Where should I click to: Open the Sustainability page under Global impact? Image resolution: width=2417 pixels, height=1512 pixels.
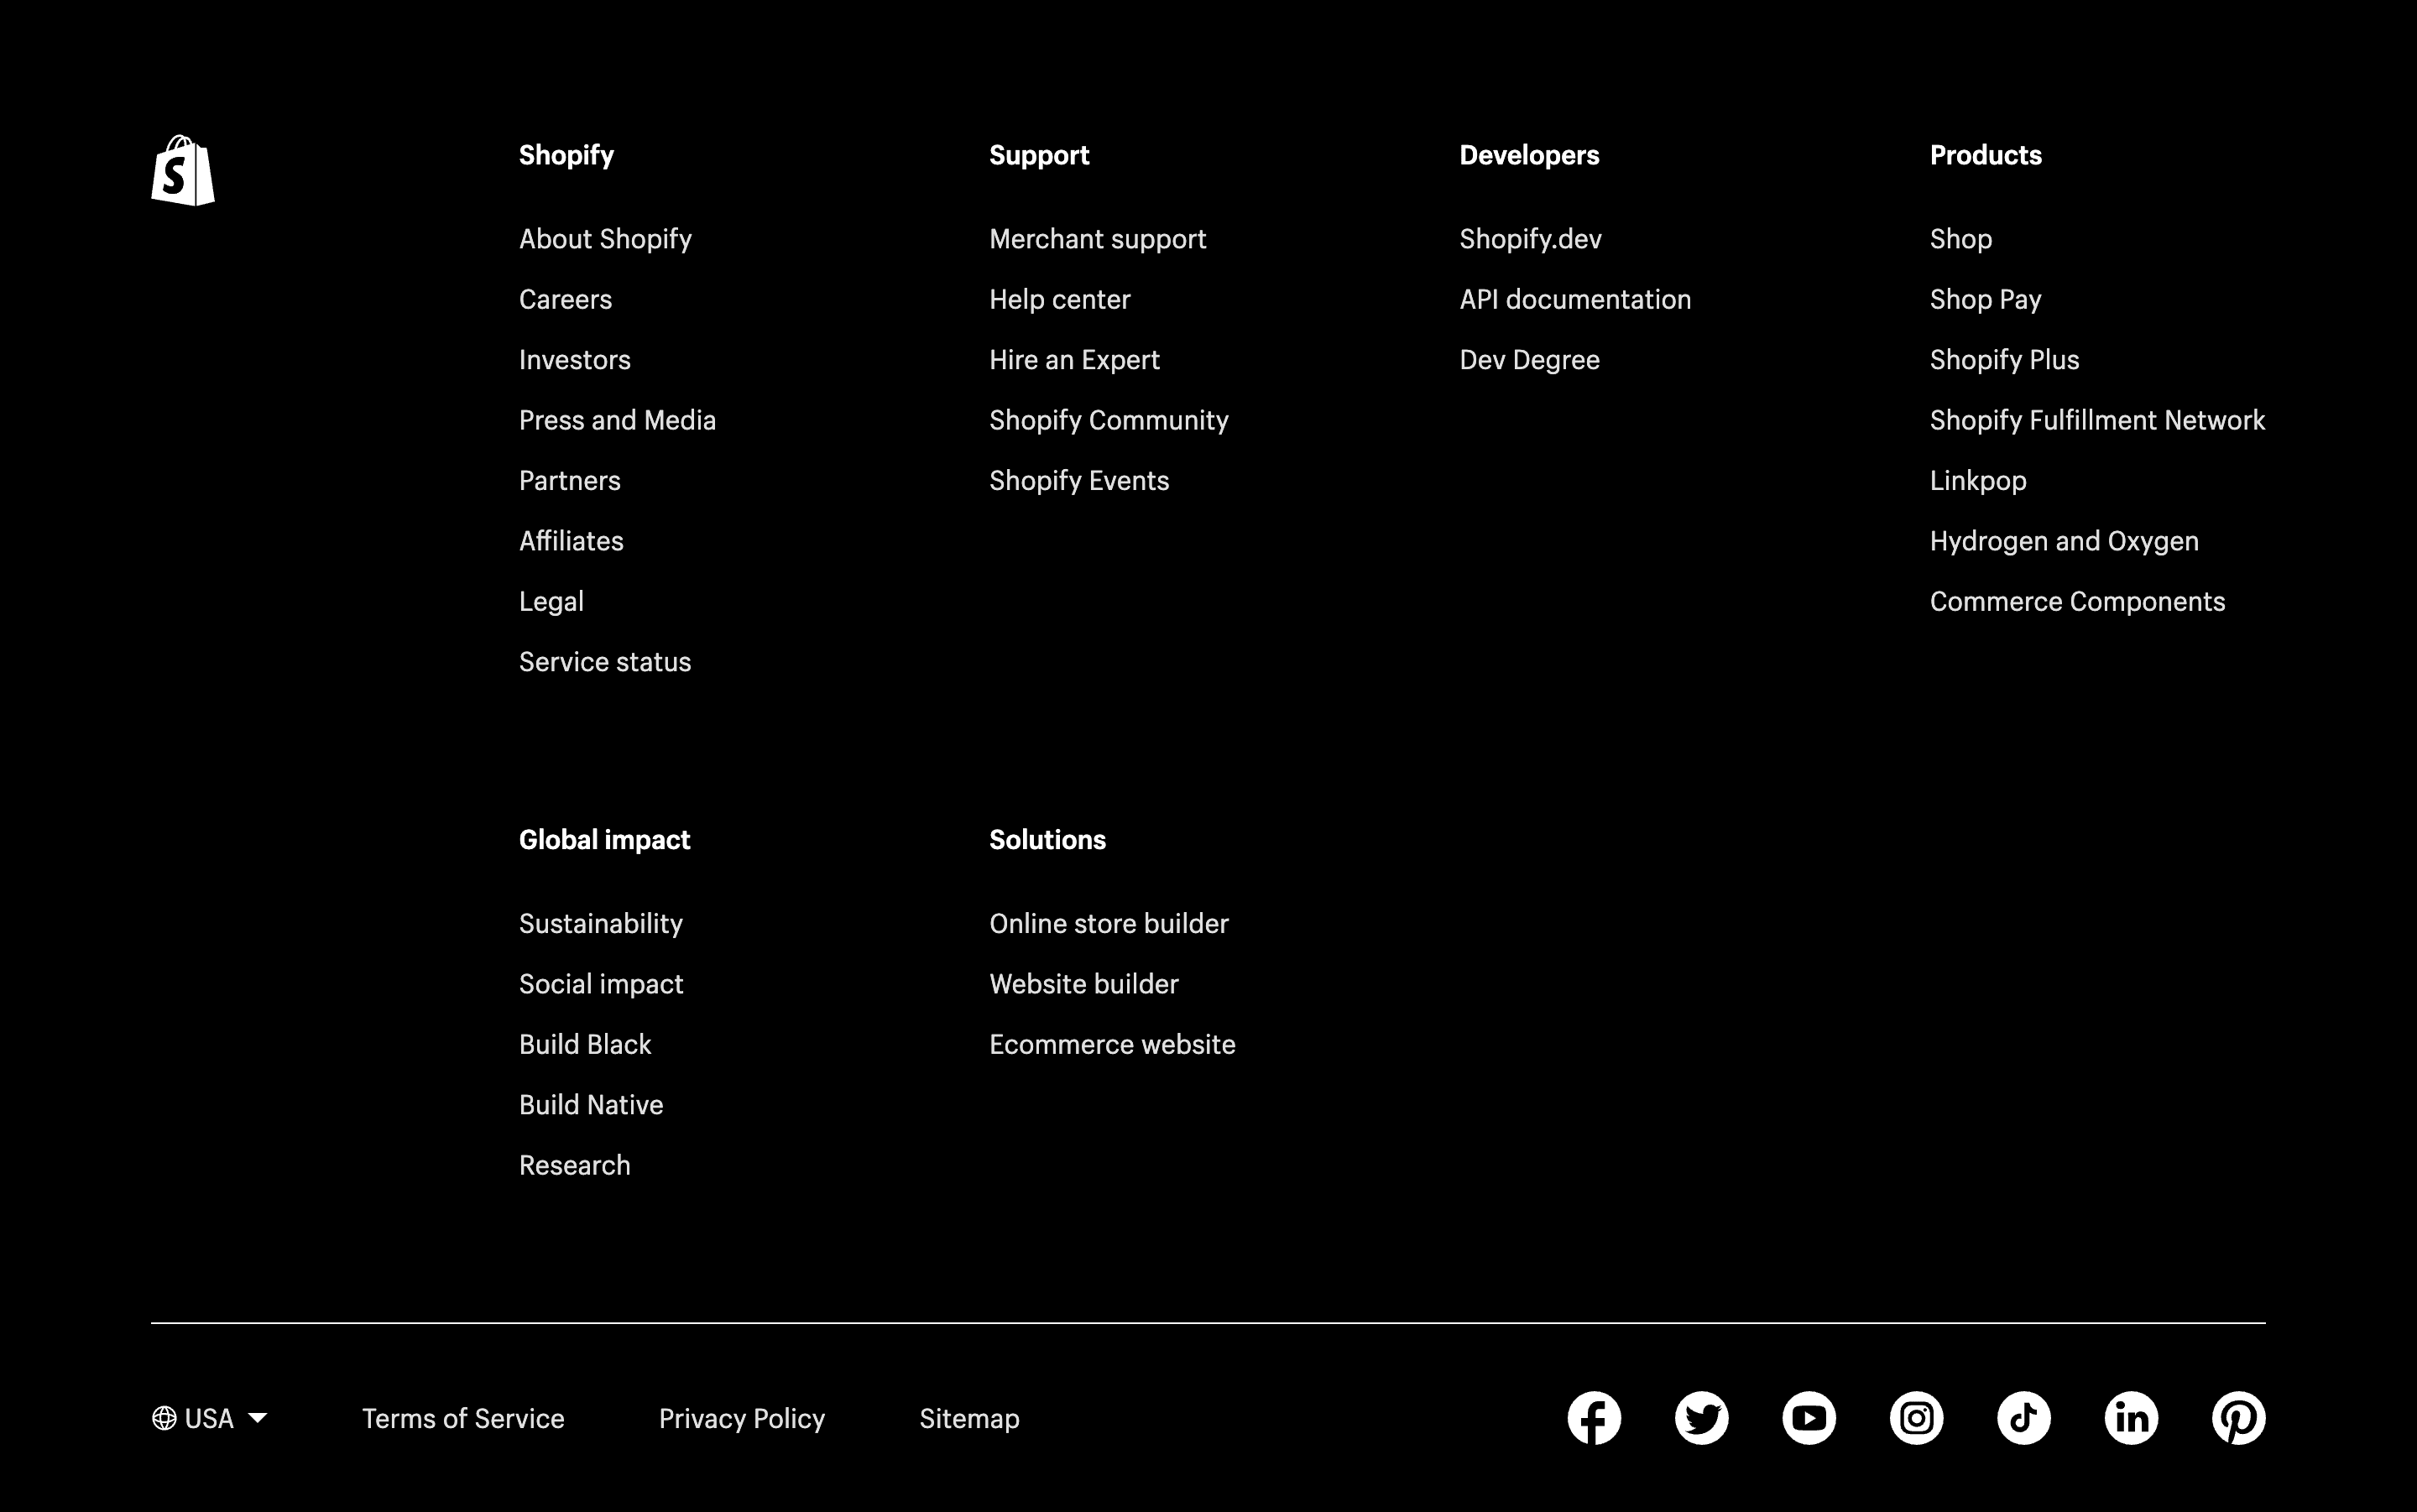(x=601, y=923)
